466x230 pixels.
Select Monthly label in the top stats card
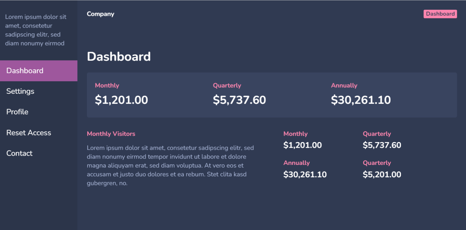pyautogui.click(x=107, y=86)
